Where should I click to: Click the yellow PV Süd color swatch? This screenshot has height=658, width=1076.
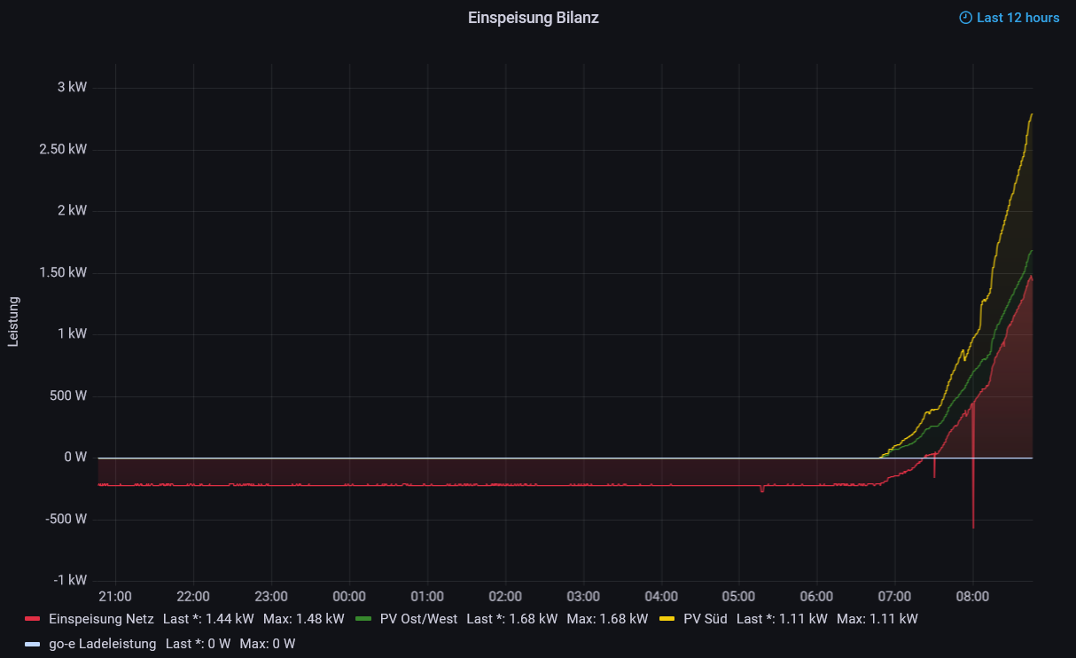(667, 619)
